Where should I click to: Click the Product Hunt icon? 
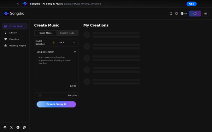pyautogui.click(x=18, y=127)
